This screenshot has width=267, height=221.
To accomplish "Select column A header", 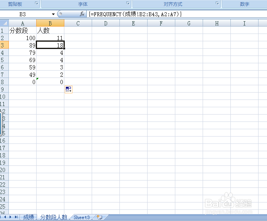I will click(22, 23).
